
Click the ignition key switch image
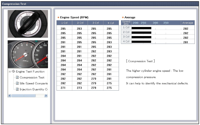28,24
